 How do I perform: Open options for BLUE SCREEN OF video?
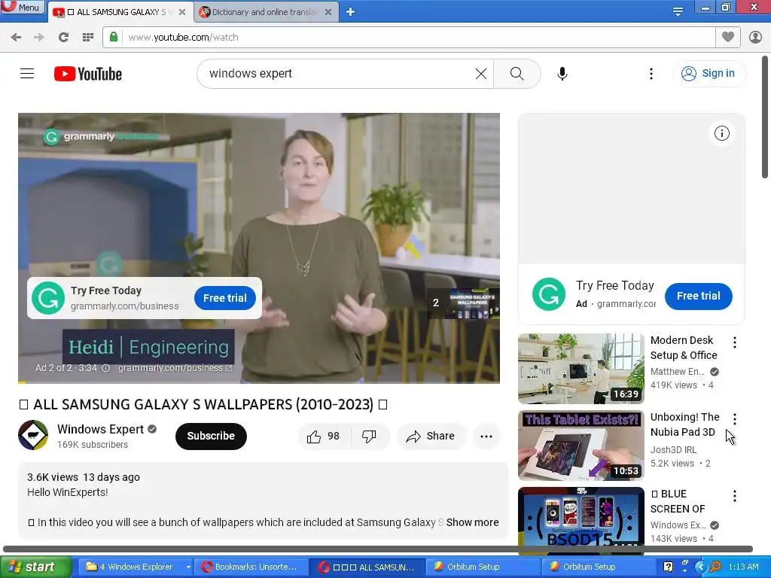(x=735, y=496)
